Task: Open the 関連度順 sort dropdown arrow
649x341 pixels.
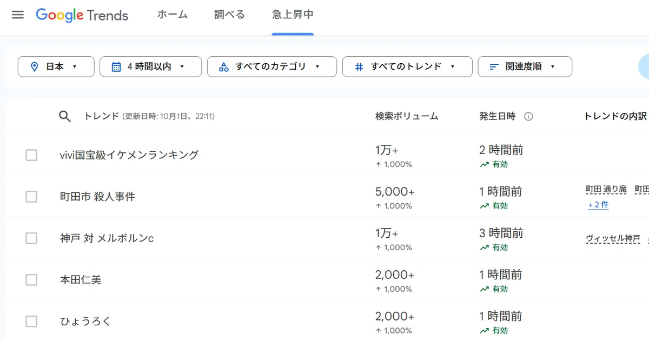Action: tap(552, 66)
